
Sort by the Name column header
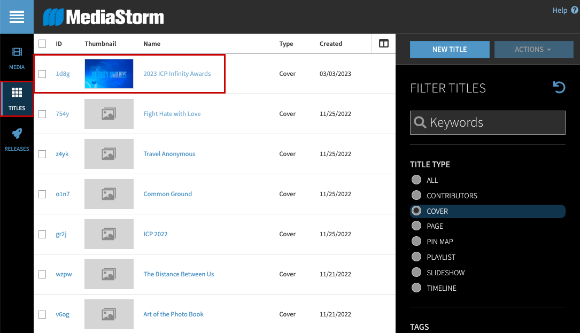coord(152,44)
